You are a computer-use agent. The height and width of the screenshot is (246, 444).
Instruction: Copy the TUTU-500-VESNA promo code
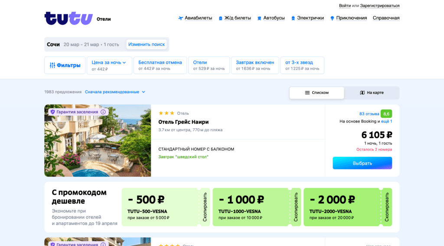[205, 207]
